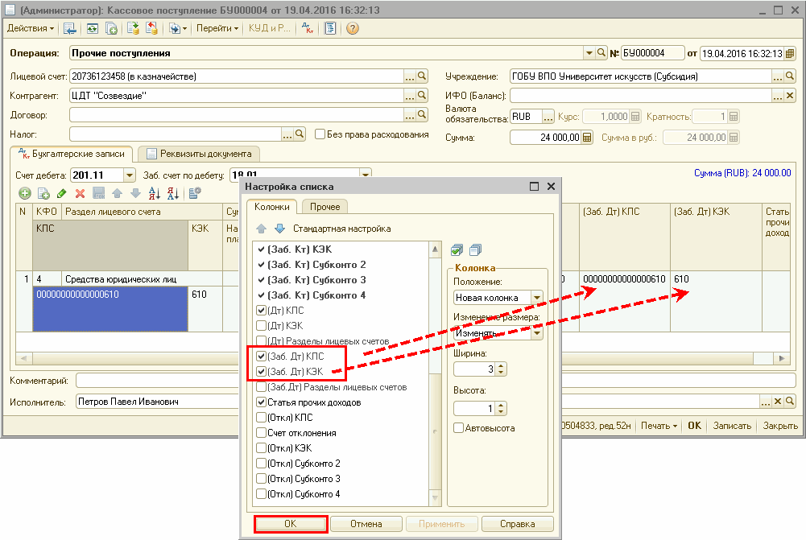Edit current row with pencil icon
Screen dimensions: 806x540
[x=62, y=193]
